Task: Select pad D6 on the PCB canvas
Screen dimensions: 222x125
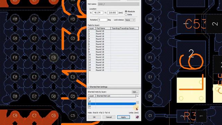Action: click(x=53, y=96)
